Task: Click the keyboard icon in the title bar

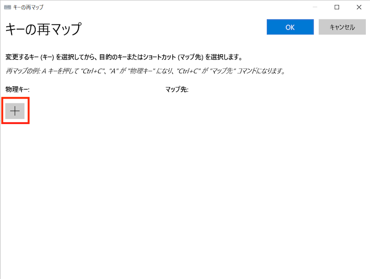Action: click(x=7, y=7)
